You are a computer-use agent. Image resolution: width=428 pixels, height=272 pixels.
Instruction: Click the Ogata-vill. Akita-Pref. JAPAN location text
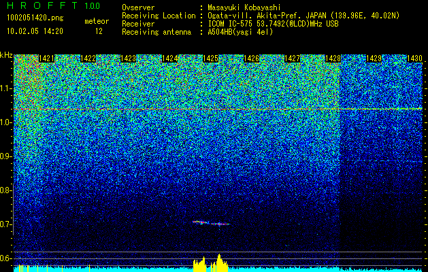point(269,16)
